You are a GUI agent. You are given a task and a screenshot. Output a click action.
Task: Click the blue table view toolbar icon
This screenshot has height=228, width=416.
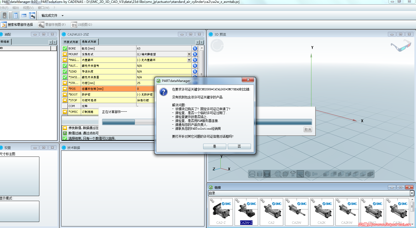click(16, 15)
